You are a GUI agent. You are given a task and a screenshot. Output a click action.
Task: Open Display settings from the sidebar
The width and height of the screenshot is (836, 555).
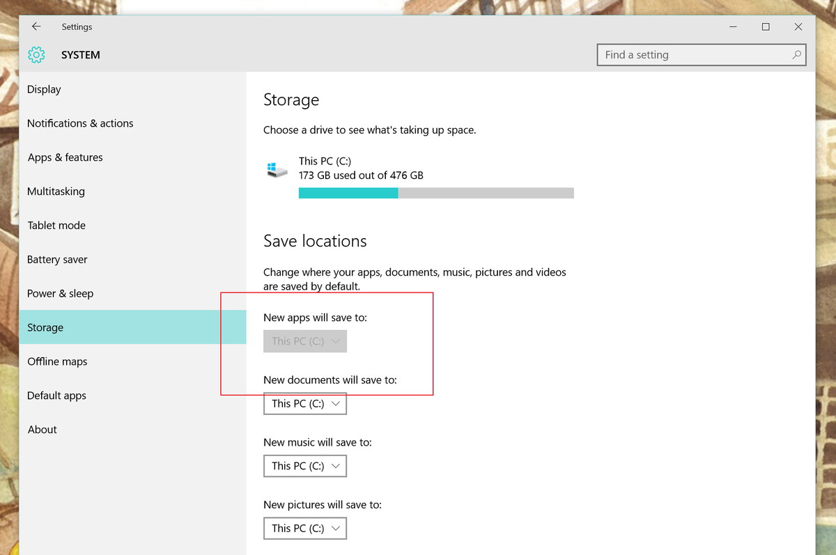pos(44,89)
